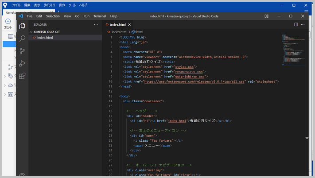This screenshot has height=178, width=315.
Task: Open the Run and Debug view
Action: [22, 63]
